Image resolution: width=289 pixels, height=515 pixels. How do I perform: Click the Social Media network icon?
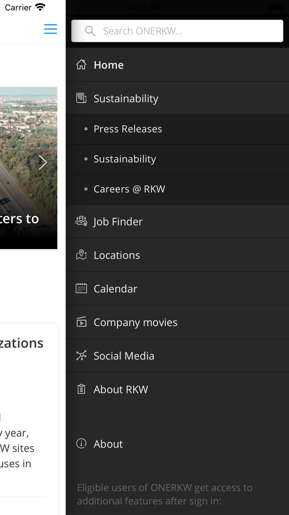81,356
